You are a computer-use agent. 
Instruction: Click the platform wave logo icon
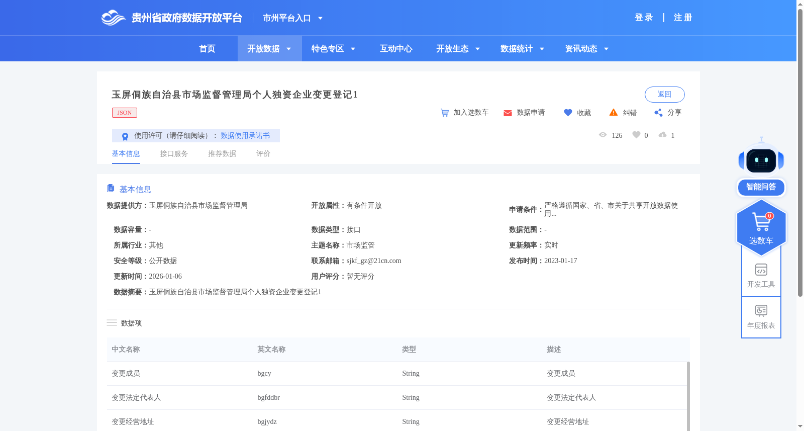pos(113,18)
